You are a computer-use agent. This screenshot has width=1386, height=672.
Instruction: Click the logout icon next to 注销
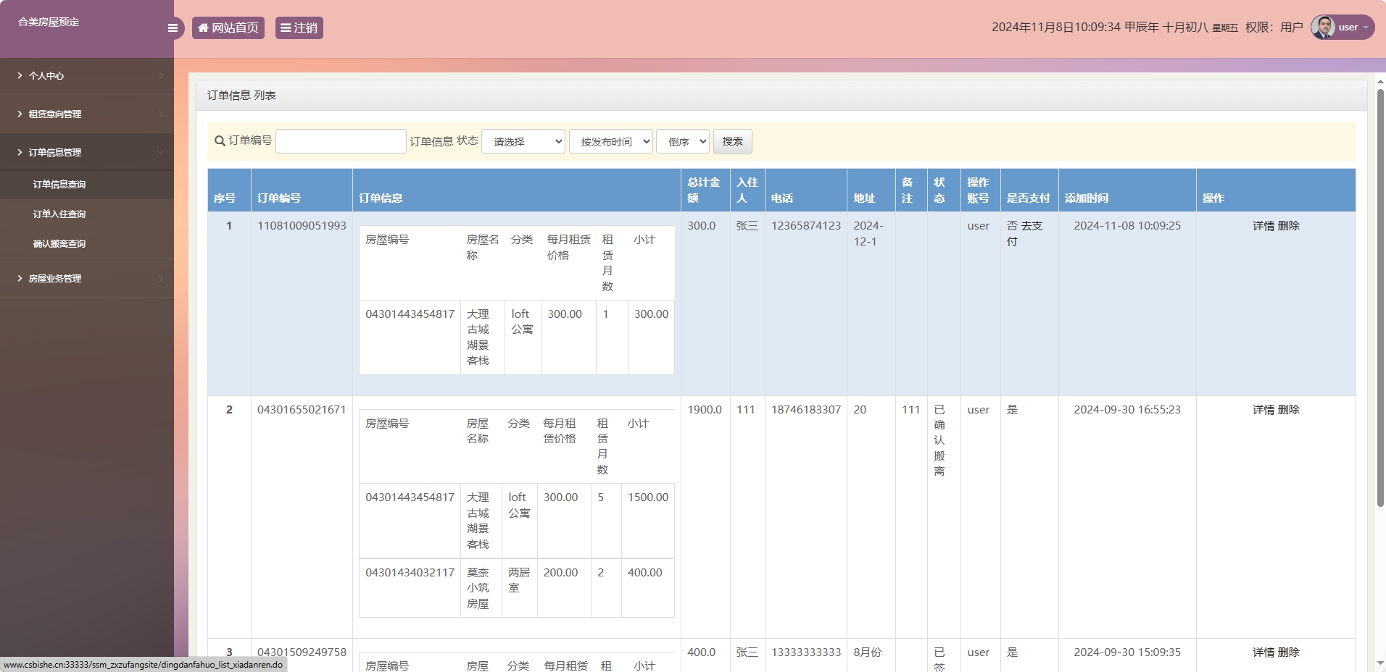(286, 28)
